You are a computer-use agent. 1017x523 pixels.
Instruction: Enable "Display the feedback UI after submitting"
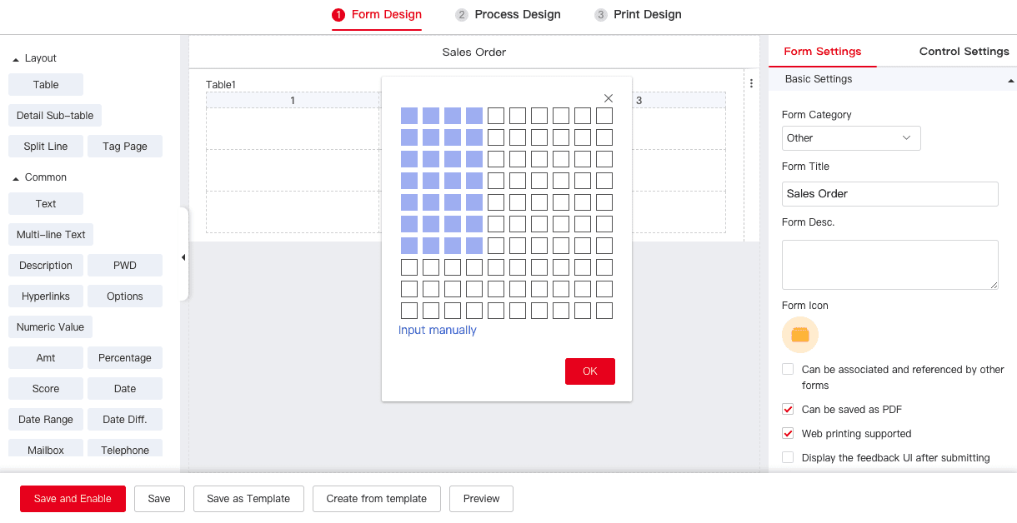pos(787,457)
